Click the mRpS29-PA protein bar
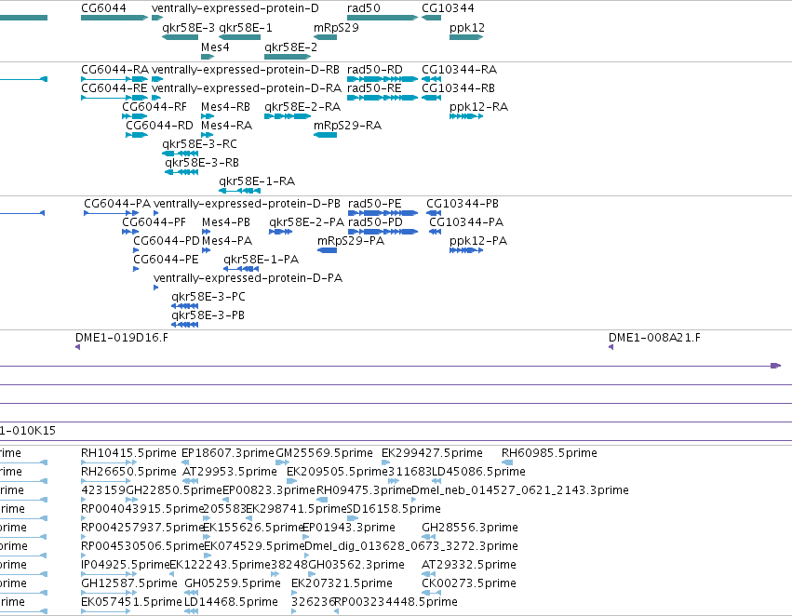The height and width of the screenshot is (616, 792). [327, 250]
